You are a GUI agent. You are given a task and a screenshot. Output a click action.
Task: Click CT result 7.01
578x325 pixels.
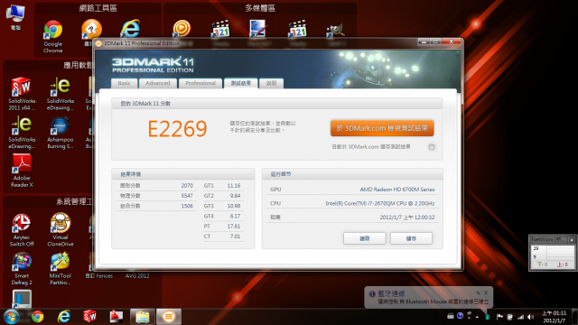[x=235, y=237]
